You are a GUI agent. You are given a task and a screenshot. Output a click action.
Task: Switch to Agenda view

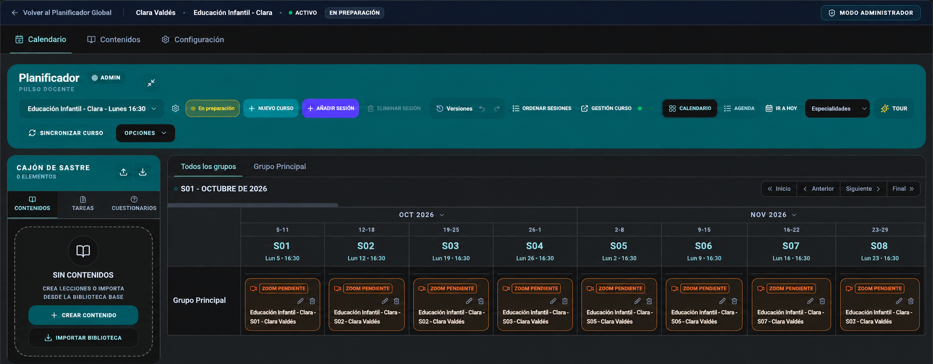click(739, 109)
